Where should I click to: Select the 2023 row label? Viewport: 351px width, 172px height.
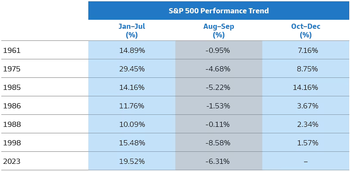12,161
